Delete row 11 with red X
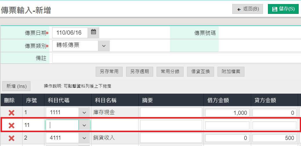The width and height of the screenshot is (301, 146). (12, 125)
